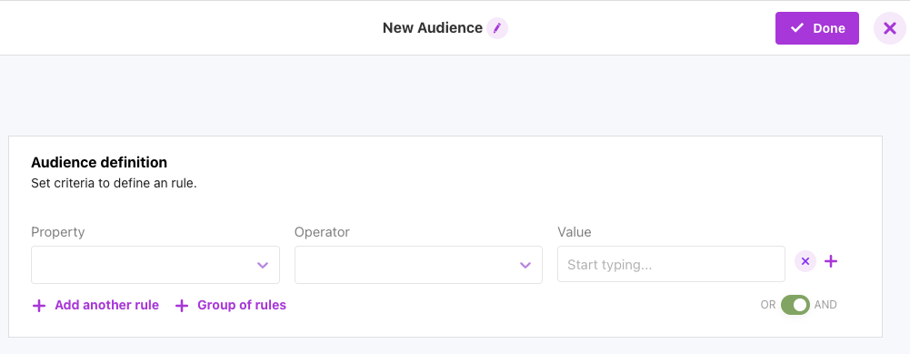Click the checkmark icon in the Done button
Viewport: 910px width, 354px height.
(797, 28)
